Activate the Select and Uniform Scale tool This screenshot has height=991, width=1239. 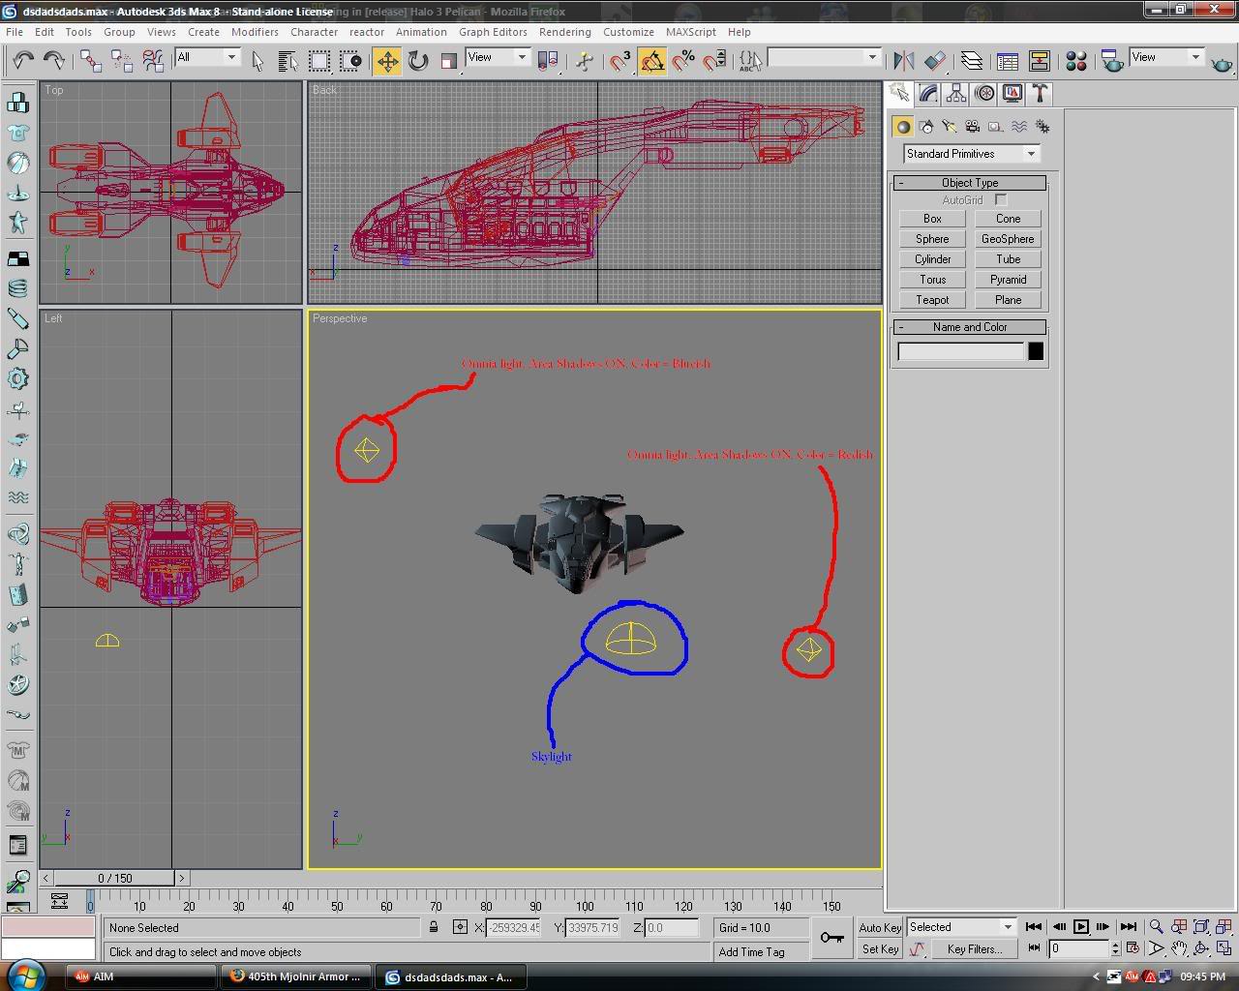point(448,61)
